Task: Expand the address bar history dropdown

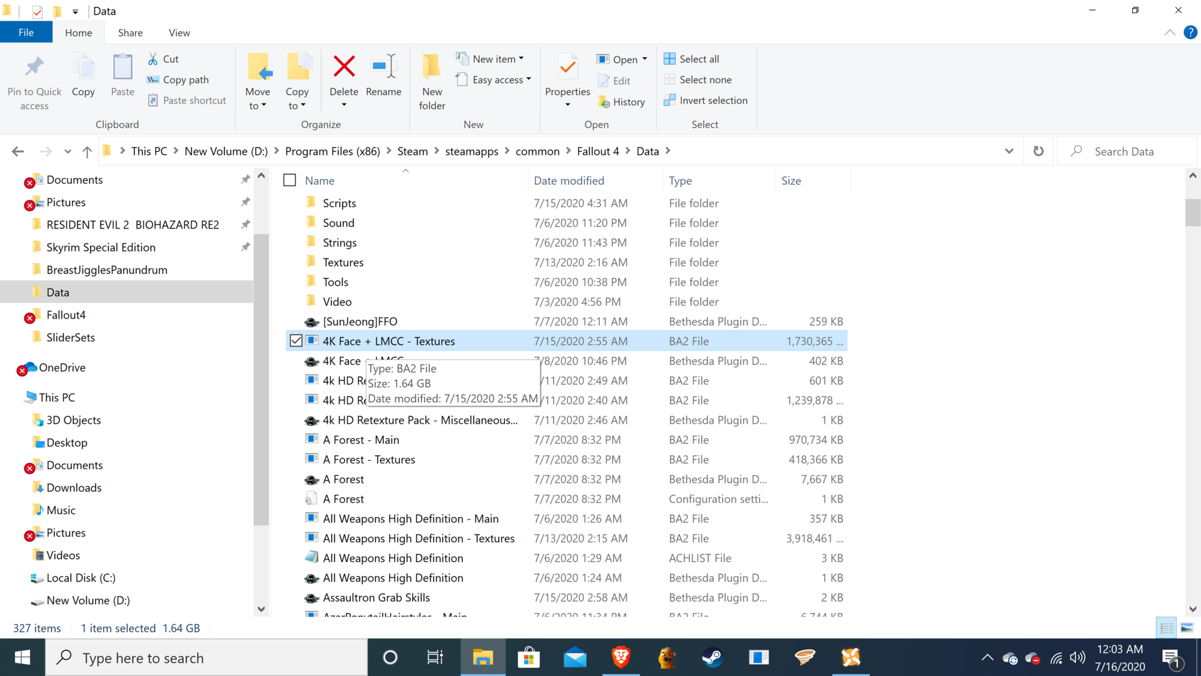Action: point(1009,151)
